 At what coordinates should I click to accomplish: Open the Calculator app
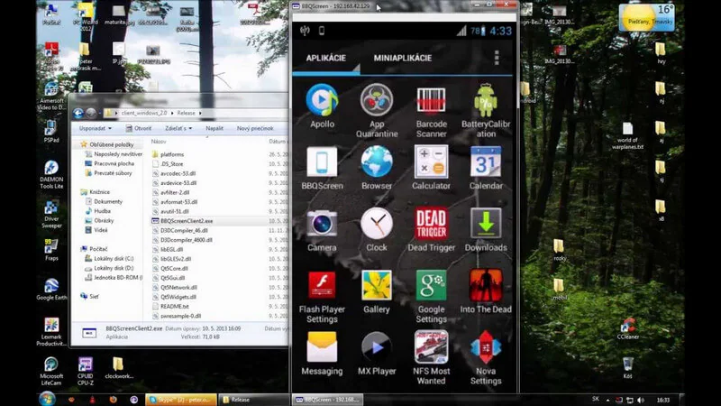[x=431, y=168]
